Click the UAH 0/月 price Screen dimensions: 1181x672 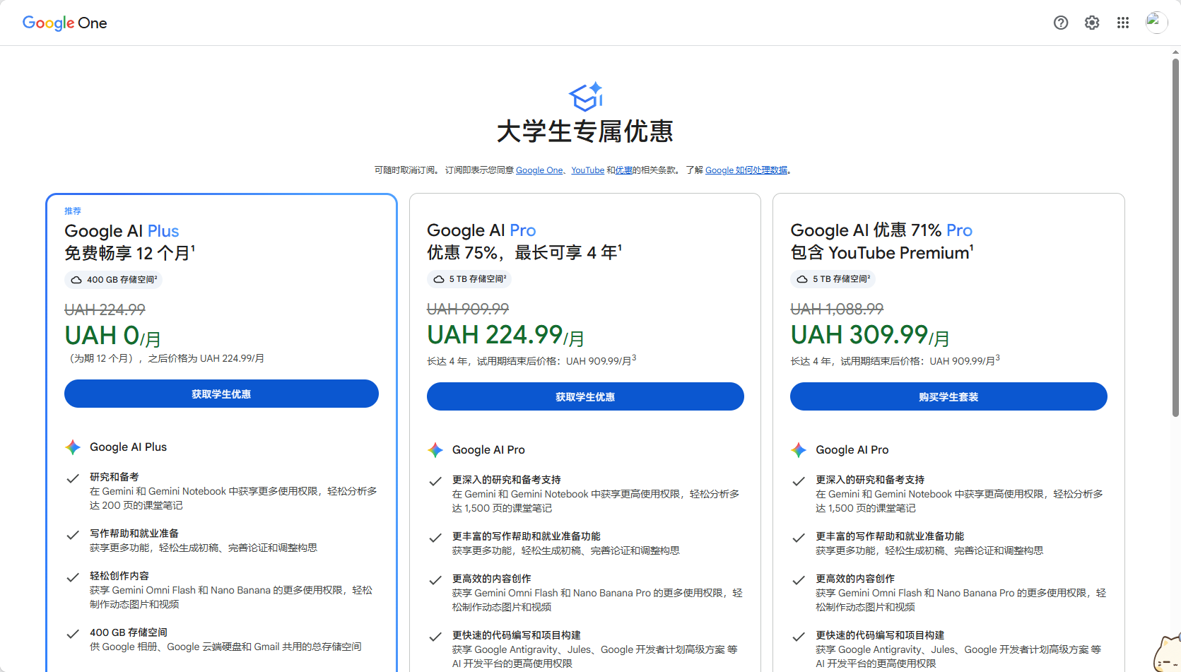[x=112, y=336]
